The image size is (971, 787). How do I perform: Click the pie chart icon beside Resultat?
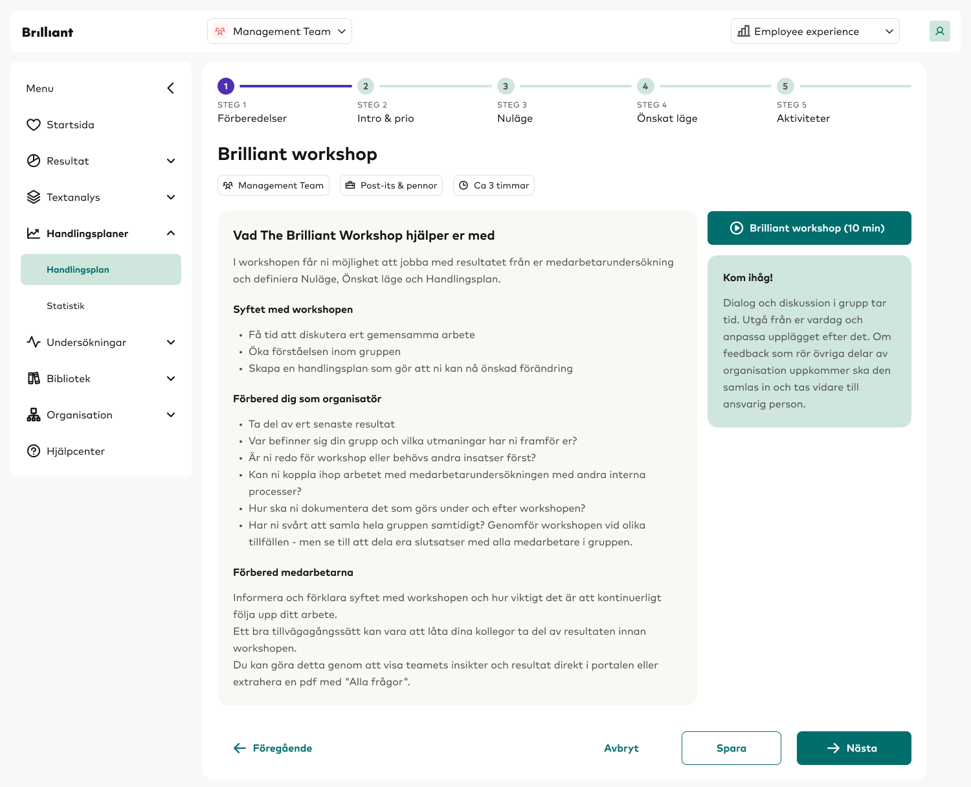tap(34, 161)
